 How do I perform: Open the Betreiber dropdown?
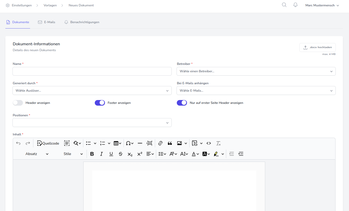point(256,72)
